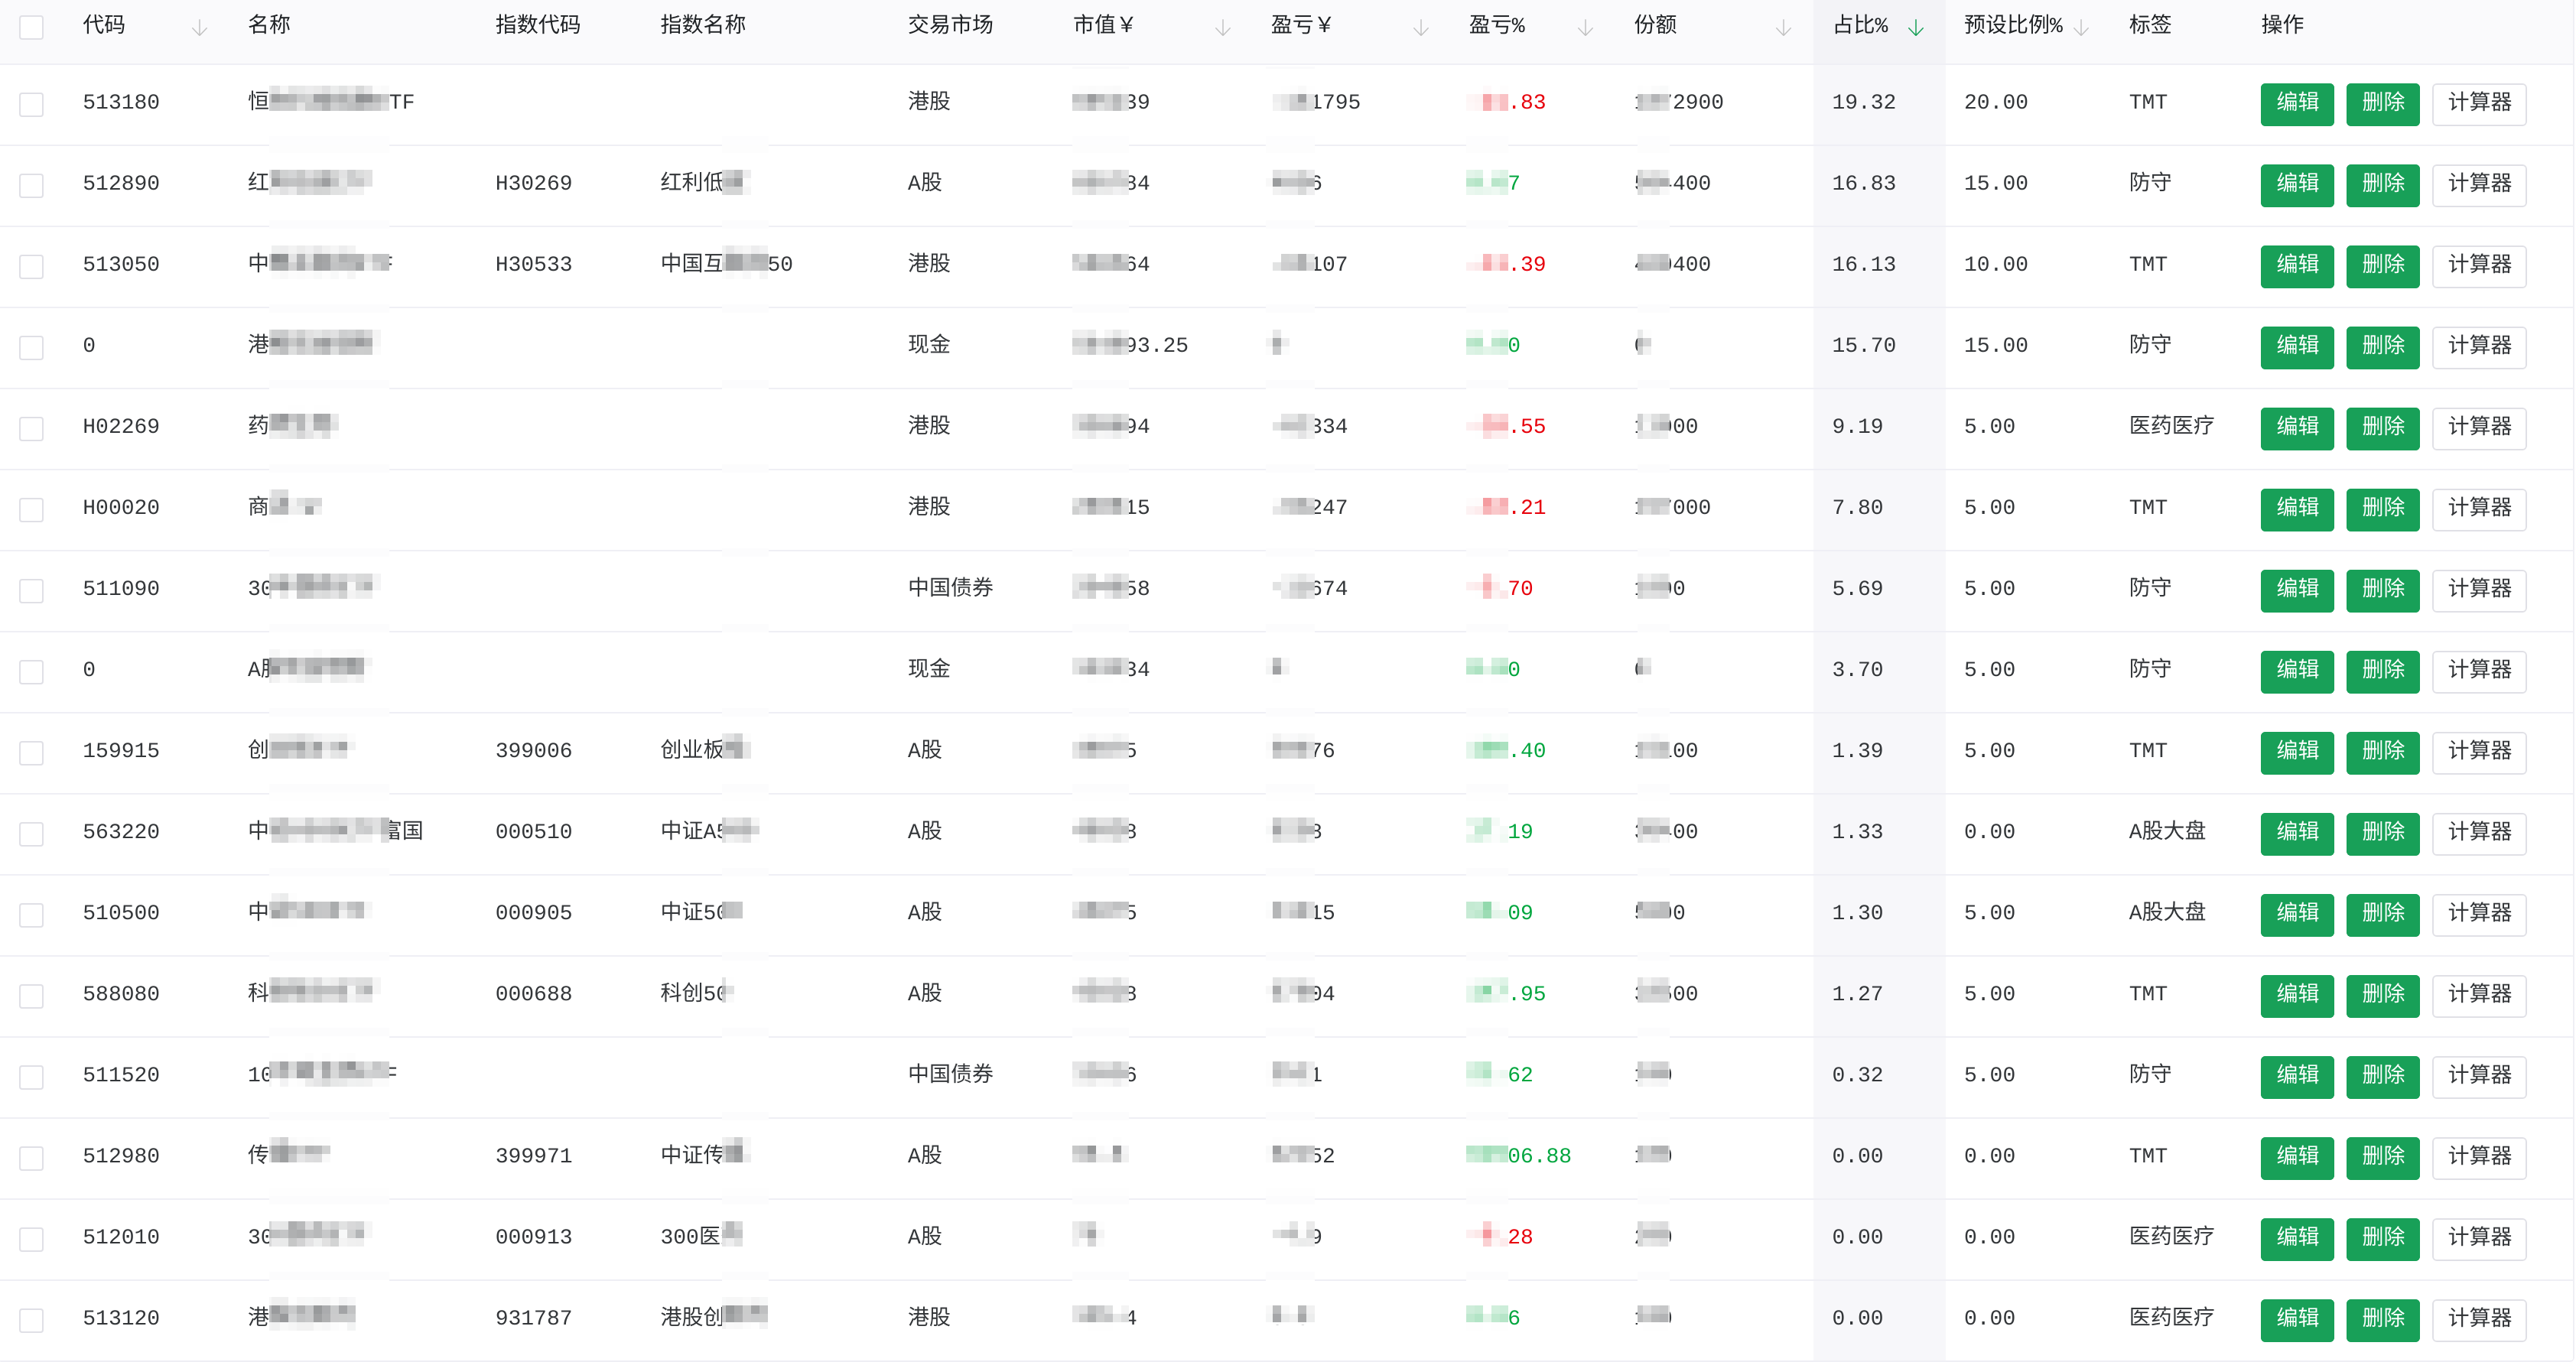Image resolution: width=2576 pixels, height=1362 pixels.
Task: Sort by 代码 column arrow
Action: tap(199, 27)
